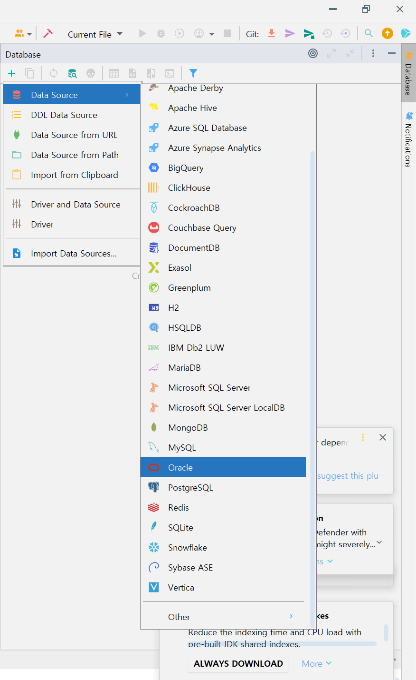The width and height of the screenshot is (416, 680).
Task: Select DDL Data Source menu item
Action: (72, 115)
